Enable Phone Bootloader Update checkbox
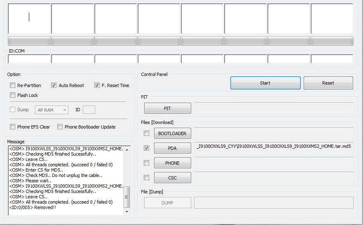This screenshot has width=363, height=225. (x=60, y=127)
